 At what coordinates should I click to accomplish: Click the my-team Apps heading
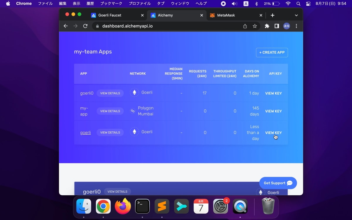click(x=93, y=52)
